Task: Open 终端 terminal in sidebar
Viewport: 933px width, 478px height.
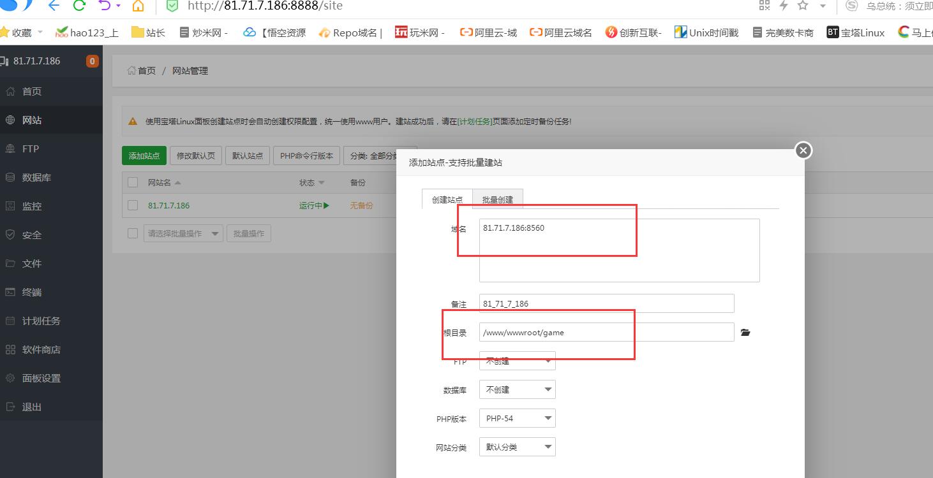Action: pyautogui.click(x=32, y=292)
